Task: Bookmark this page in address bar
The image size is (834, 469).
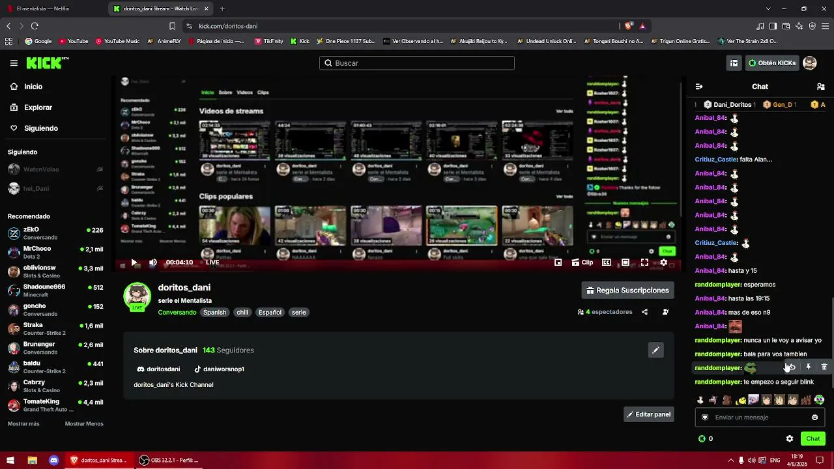Action: pyautogui.click(x=172, y=26)
